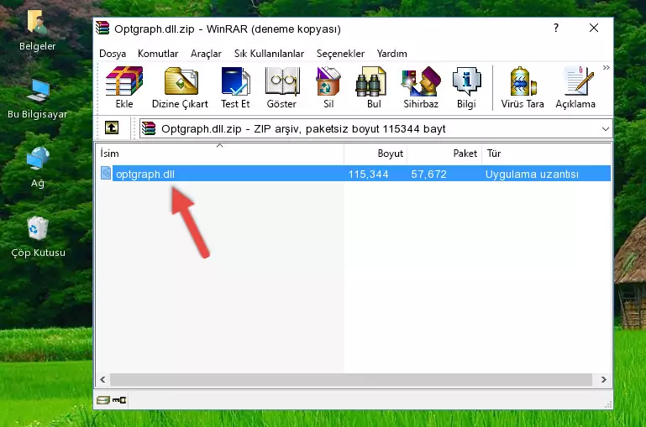
Task: Open the Yardım menu
Action: click(x=391, y=54)
